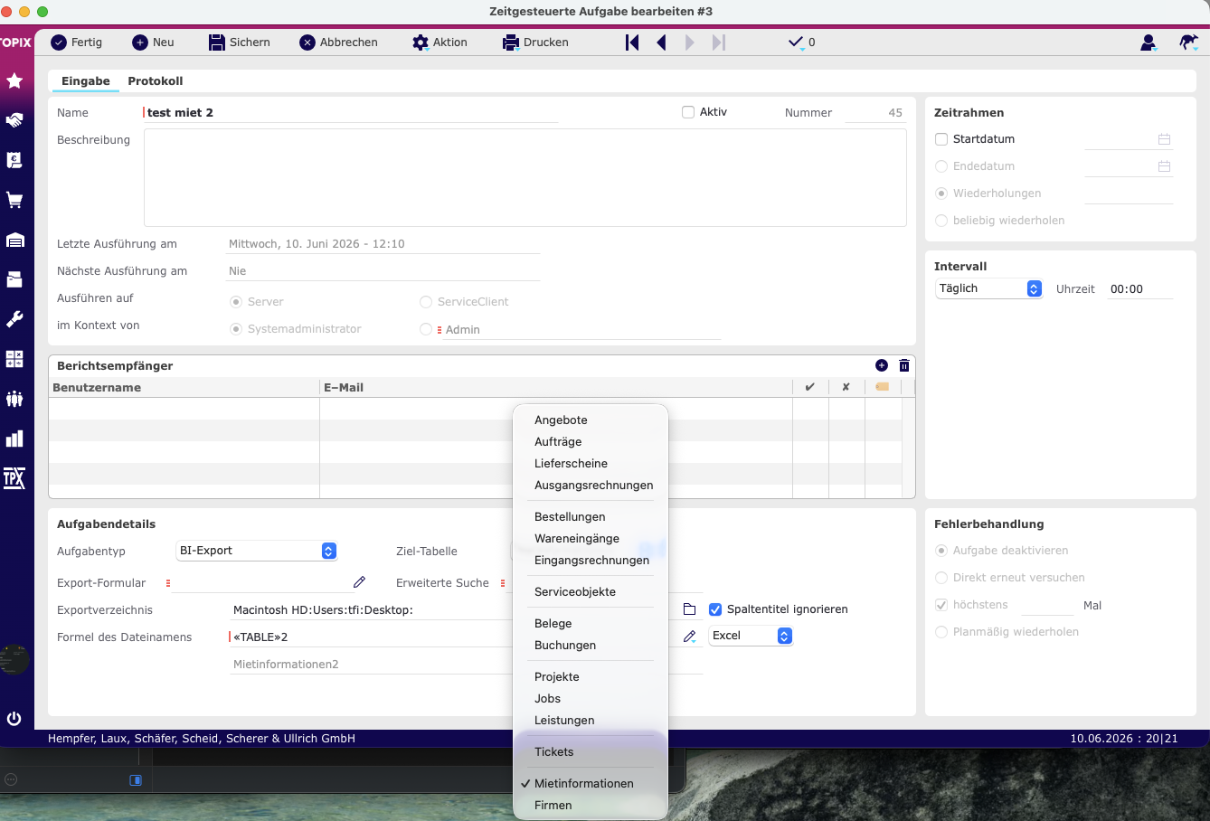The image size is (1210, 821).
Task: Delete Berichtsempfänger with trash icon
Action: pyautogui.click(x=904, y=365)
